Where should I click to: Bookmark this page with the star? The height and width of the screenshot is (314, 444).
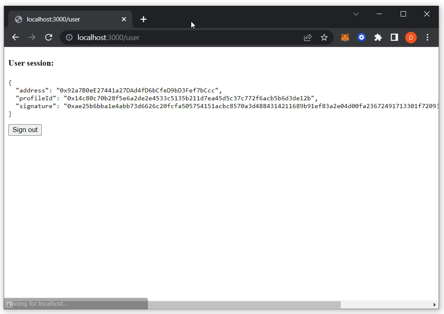point(324,38)
